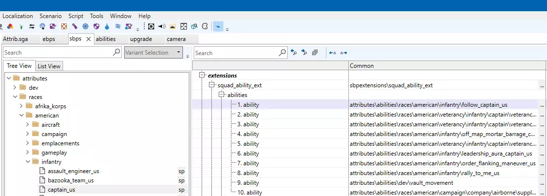Collapse the squad_ability_ext node
Screen dimensions: 547x196
click(212, 85)
